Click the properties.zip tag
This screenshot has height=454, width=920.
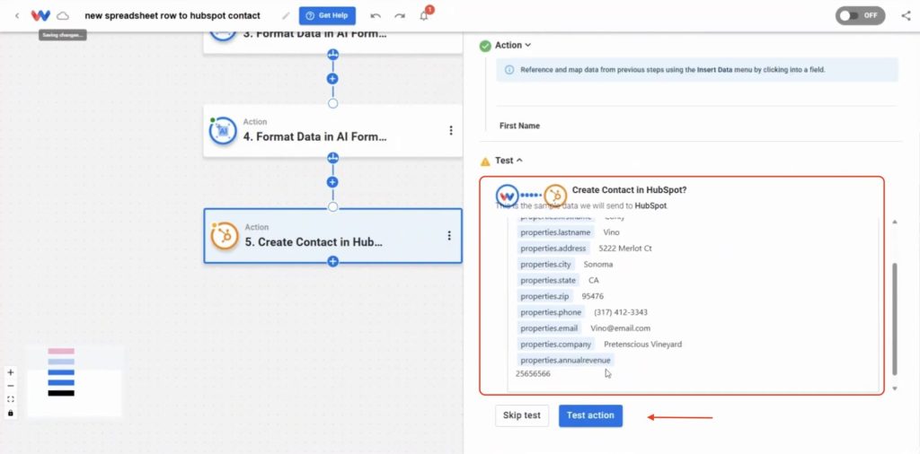(x=544, y=296)
